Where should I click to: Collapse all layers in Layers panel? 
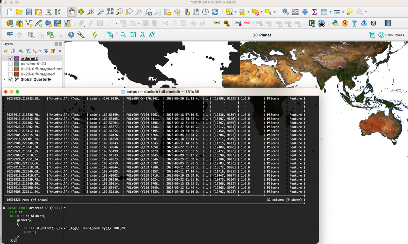pyautogui.click(x=53, y=51)
